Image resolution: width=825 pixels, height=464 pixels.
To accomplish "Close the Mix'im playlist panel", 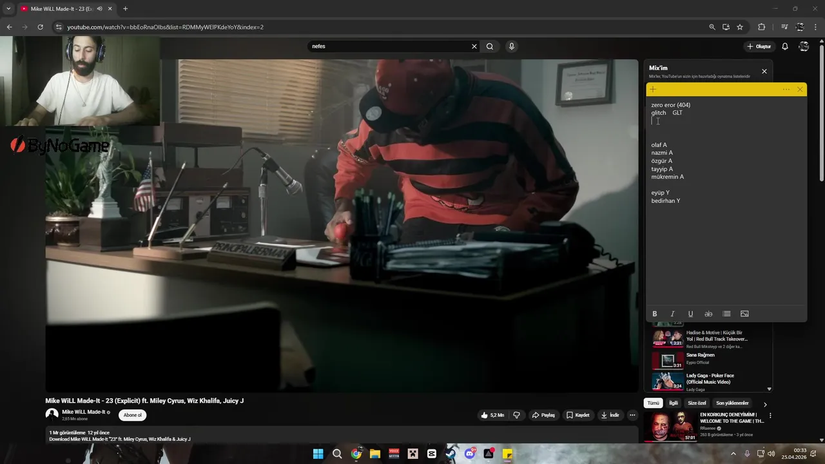I will pyautogui.click(x=764, y=72).
